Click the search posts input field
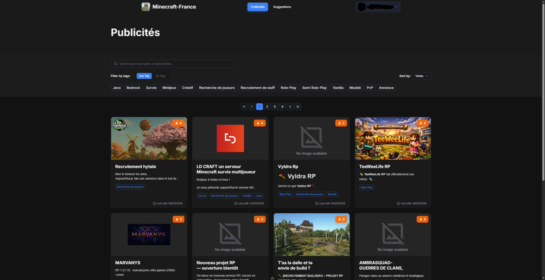545x280 pixels. [x=172, y=64]
